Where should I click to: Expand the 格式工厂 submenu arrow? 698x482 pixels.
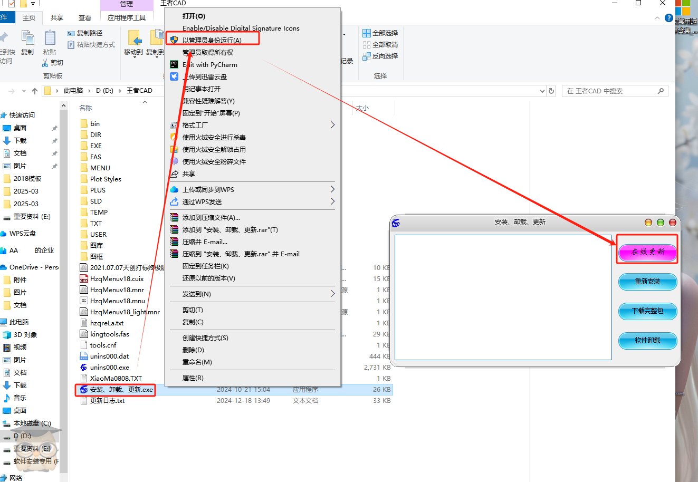click(332, 125)
